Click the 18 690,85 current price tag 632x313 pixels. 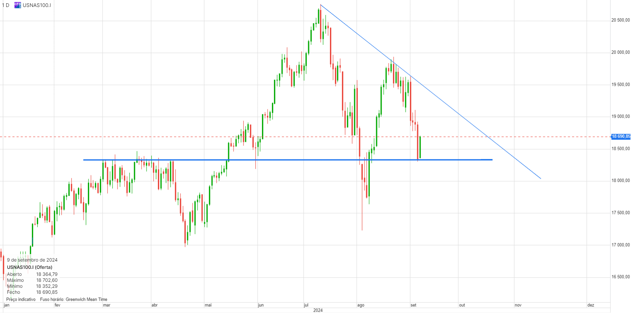(621, 136)
